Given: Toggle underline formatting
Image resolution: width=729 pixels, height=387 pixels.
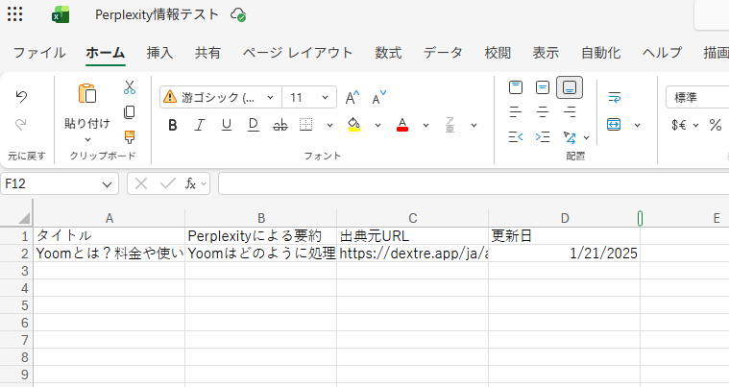Looking at the screenshot, I should point(227,125).
